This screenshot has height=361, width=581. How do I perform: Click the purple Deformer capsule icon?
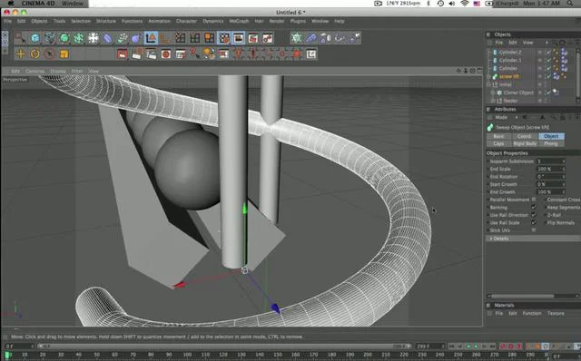(x=107, y=38)
